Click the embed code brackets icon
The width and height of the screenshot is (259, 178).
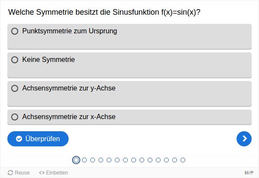click(41, 172)
